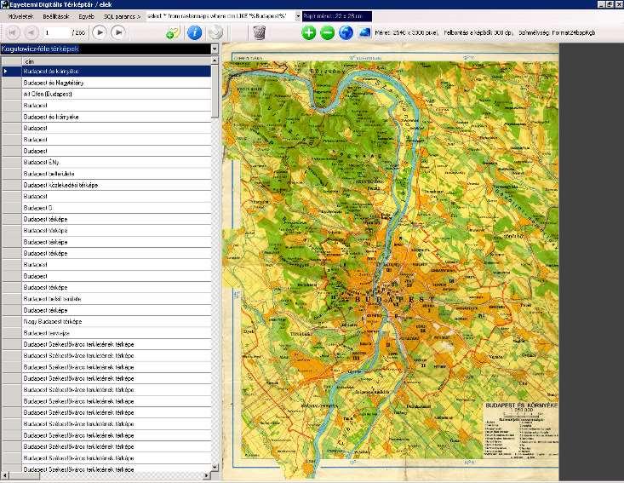
Task: Click the Budapest map image
Action: tap(391, 262)
